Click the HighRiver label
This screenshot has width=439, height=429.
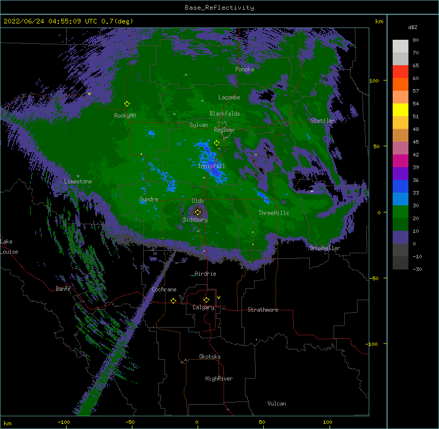[x=219, y=379]
